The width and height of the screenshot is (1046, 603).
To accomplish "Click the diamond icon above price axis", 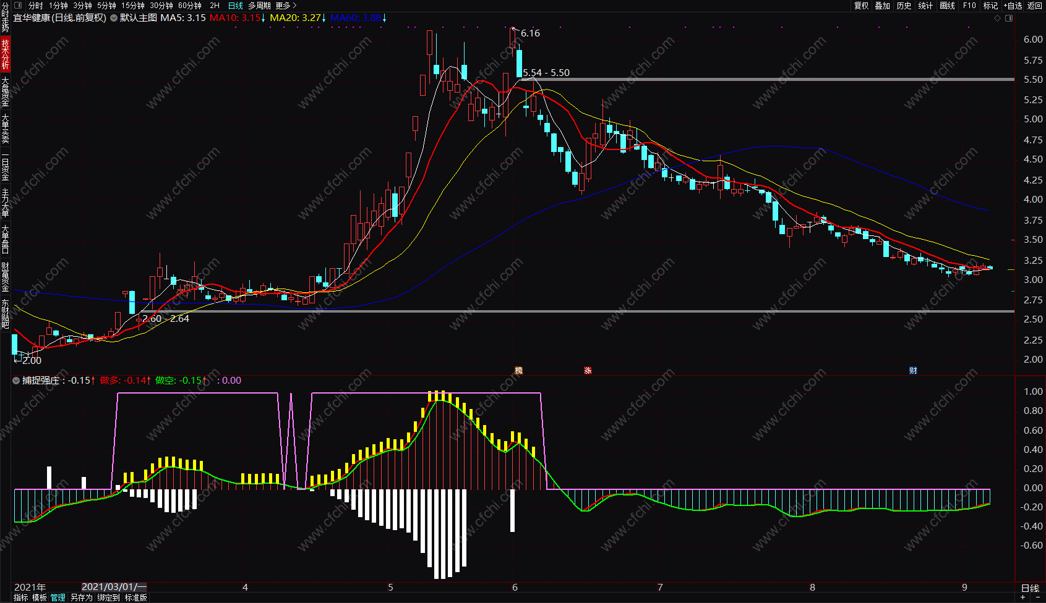I will click(997, 19).
